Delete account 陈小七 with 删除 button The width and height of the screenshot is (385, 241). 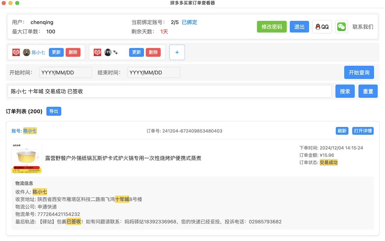click(73, 52)
